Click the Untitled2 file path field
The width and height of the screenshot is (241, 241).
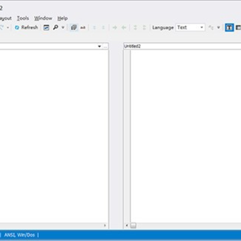pyautogui.click(x=182, y=46)
